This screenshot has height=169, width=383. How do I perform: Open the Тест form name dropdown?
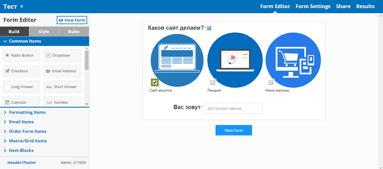tap(13, 7)
